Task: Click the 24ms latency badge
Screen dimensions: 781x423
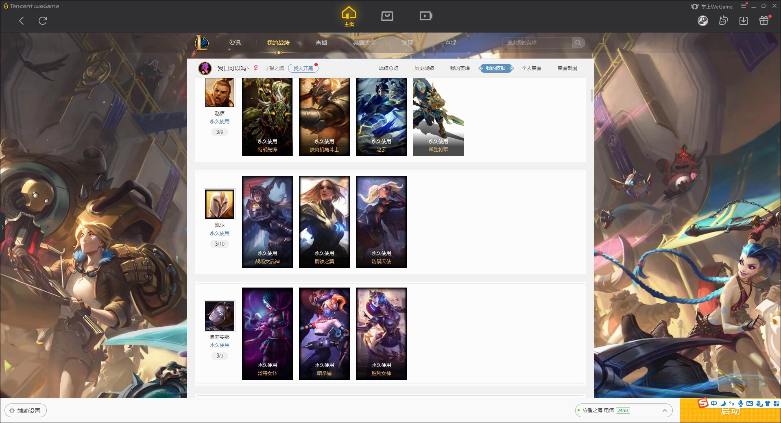Action: [x=623, y=410]
